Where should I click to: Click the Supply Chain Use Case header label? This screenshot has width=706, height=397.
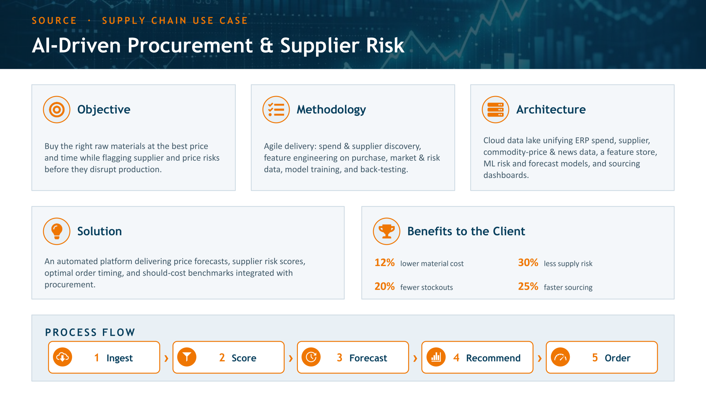click(175, 21)
